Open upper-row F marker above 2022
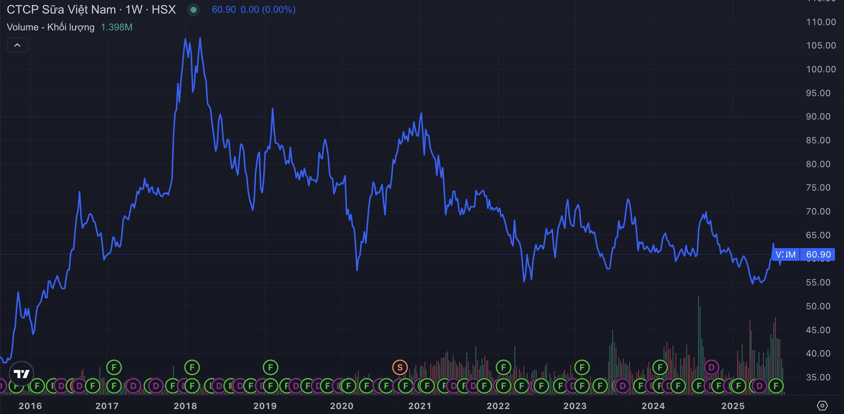This screenshot has width=844, height=414. 503,367
